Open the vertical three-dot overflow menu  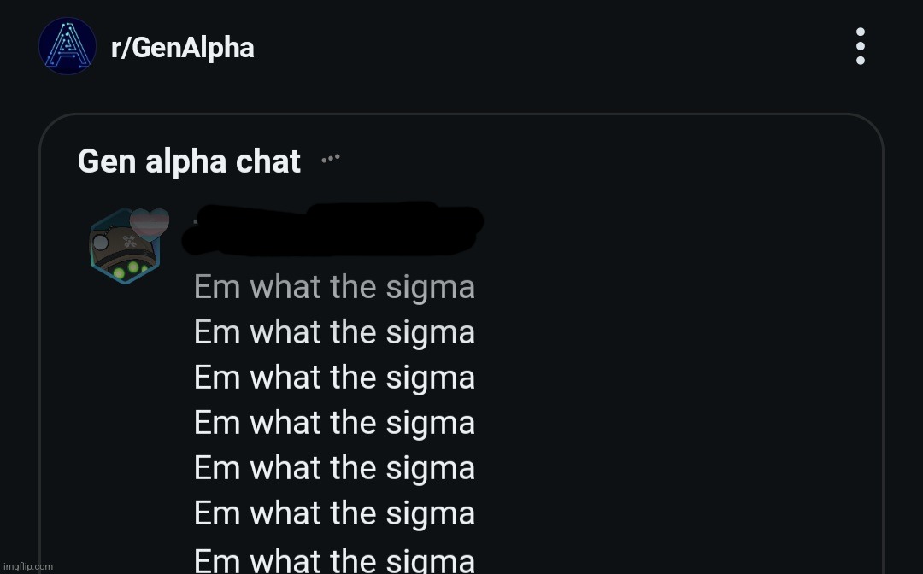(859, 45)
